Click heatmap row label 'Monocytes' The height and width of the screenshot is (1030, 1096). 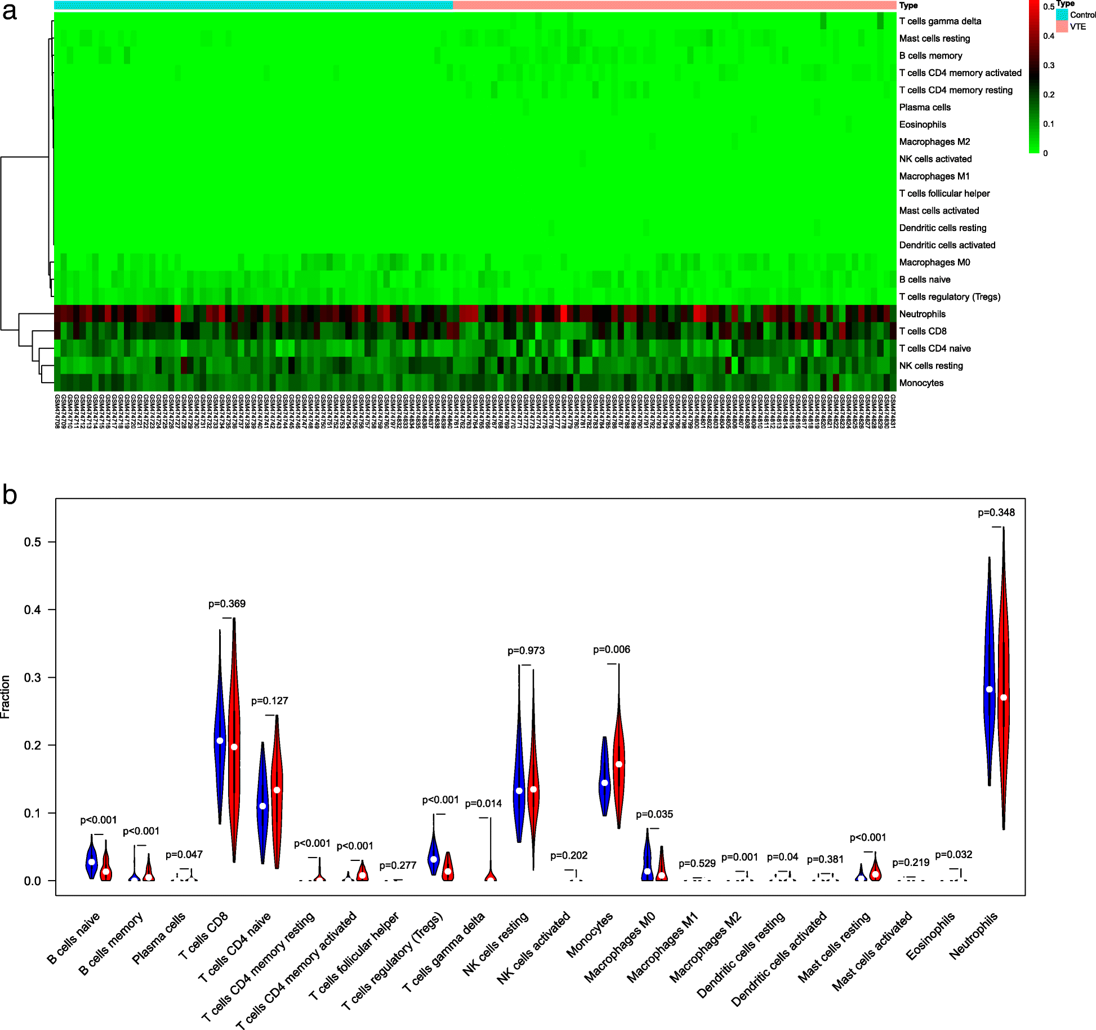coord(921,383)
